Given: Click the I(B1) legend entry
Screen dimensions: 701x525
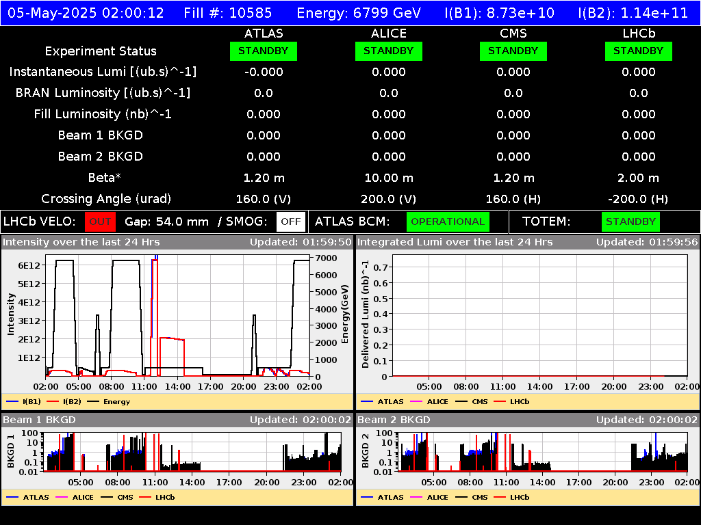Looking at the screenshot, I should point(24,401).
